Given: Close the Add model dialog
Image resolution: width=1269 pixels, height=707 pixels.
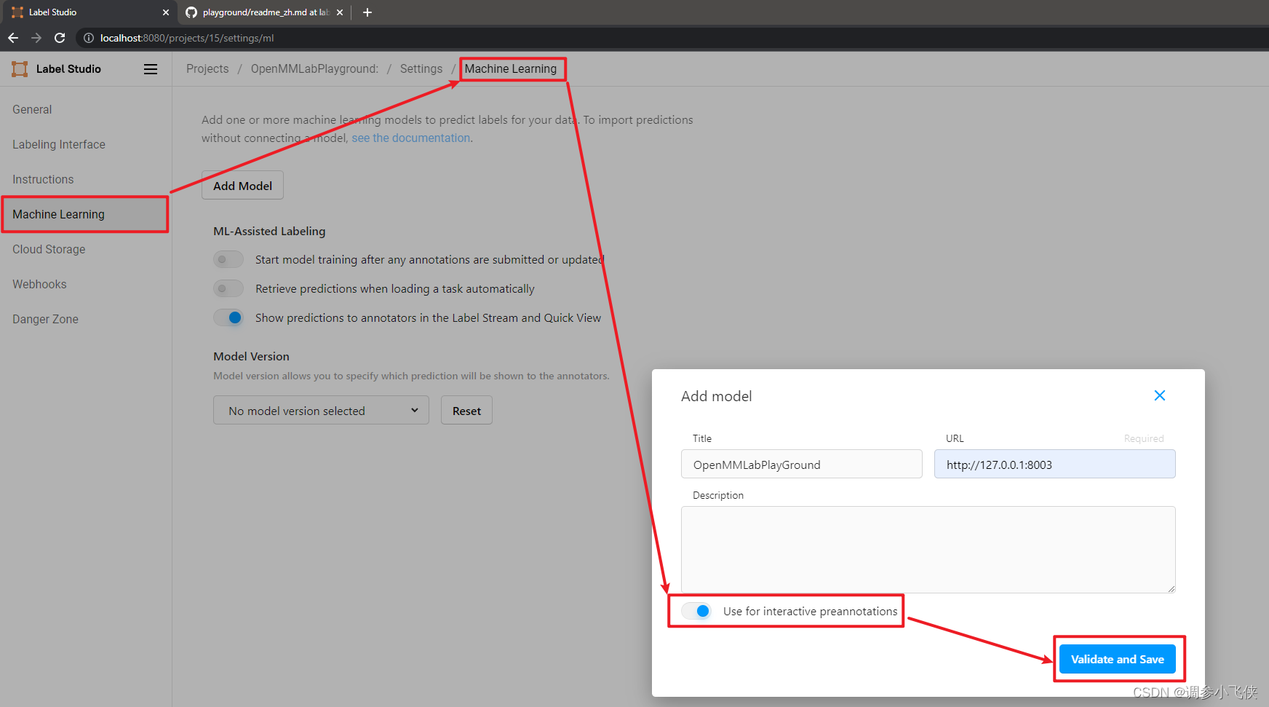Looking at the screenshot, I should (x=1159, y=395).
